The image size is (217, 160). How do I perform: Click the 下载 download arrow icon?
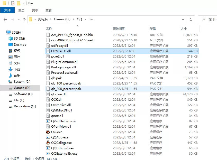[11, 69]
